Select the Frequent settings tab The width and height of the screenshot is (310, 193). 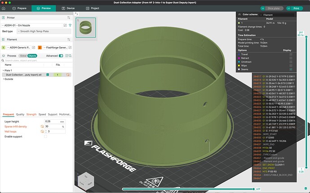[8, 114]
